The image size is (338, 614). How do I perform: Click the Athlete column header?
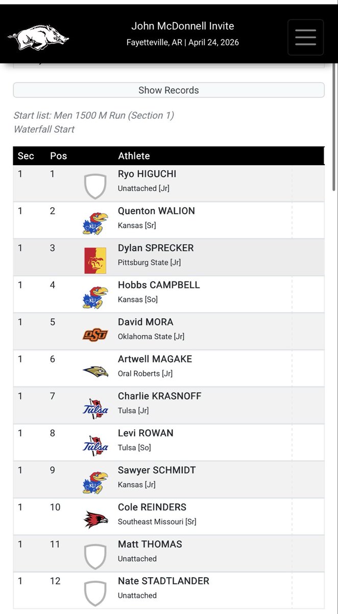pos(134,156)
